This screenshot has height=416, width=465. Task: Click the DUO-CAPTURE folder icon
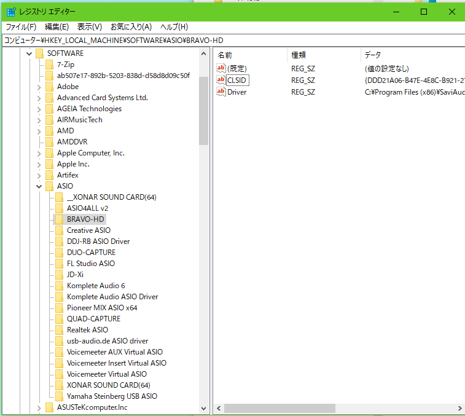click(59, 253)
